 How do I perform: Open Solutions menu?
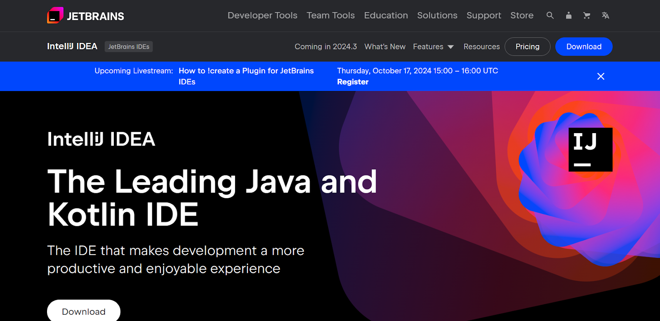pyautogui.click(x=437, y=15)
